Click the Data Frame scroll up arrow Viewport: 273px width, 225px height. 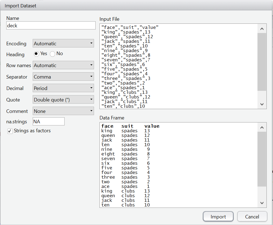click(262, 128)
